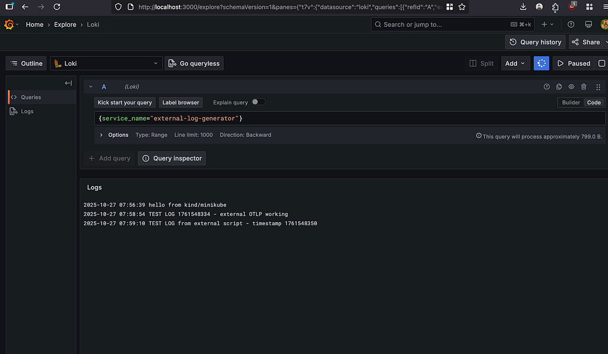The height and width of the screenshot is (354, 608).
Task: Click the Grafana logo icon
Action: [x=9, y=24]
